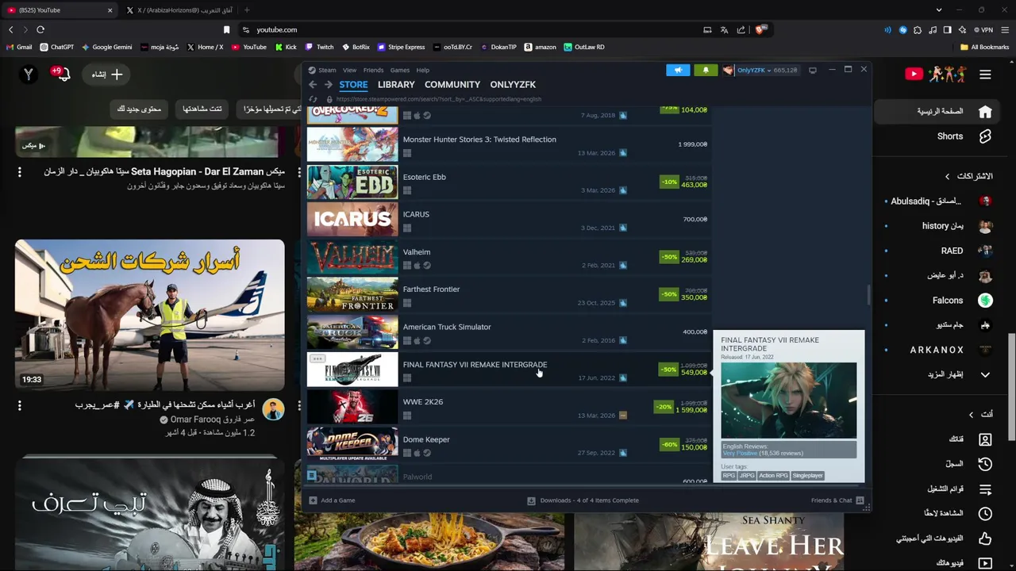Open Steam announcements megaphone button
1016x571 pixels.
click(x=678, y=70)
